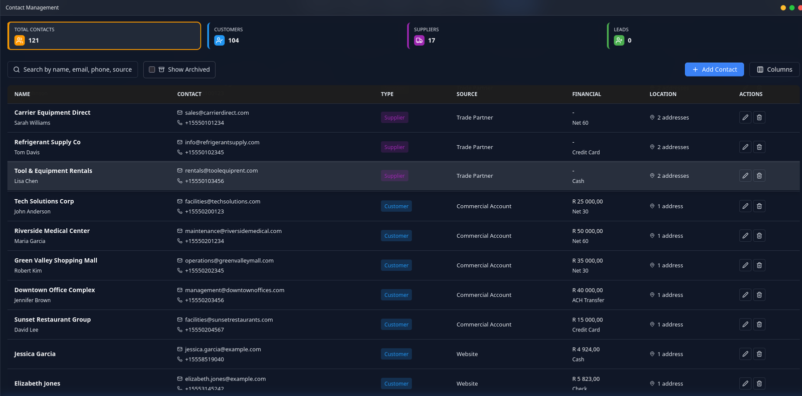Delete the Downtown Office Complex contact
Screen dimensions: 802x396
click(x=759, y=294)
